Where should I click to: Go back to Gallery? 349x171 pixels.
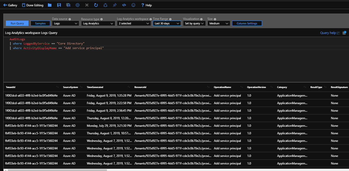click(x=10, y=5)
